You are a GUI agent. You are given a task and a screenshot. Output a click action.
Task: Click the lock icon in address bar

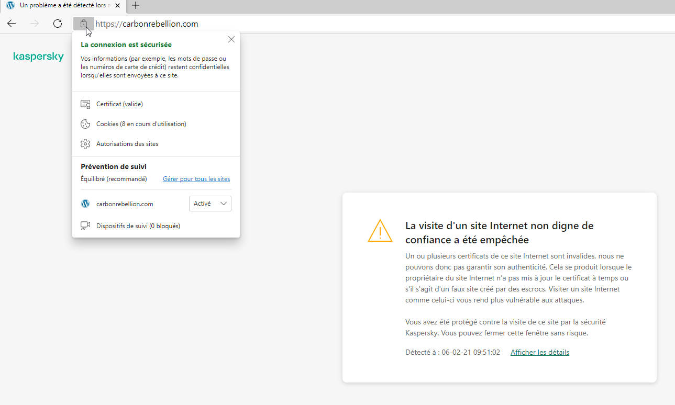tap(83, 24)
